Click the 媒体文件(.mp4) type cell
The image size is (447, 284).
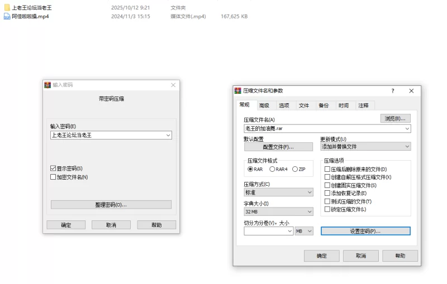(x=188, y=17)
